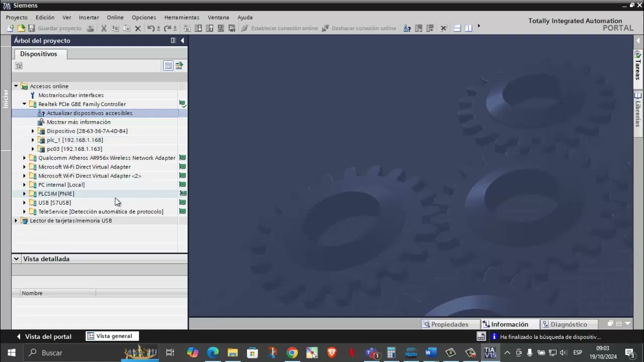Click the Paste icon in toolbar
Image resolution: width=644 pixels, height=362 pixels.
tap(127, 28)
